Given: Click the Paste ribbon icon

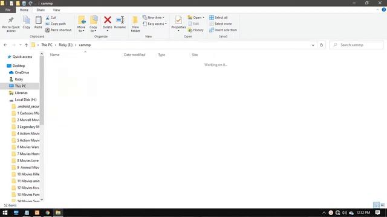Looking at the screenshot, I should [x=38, y=22].
